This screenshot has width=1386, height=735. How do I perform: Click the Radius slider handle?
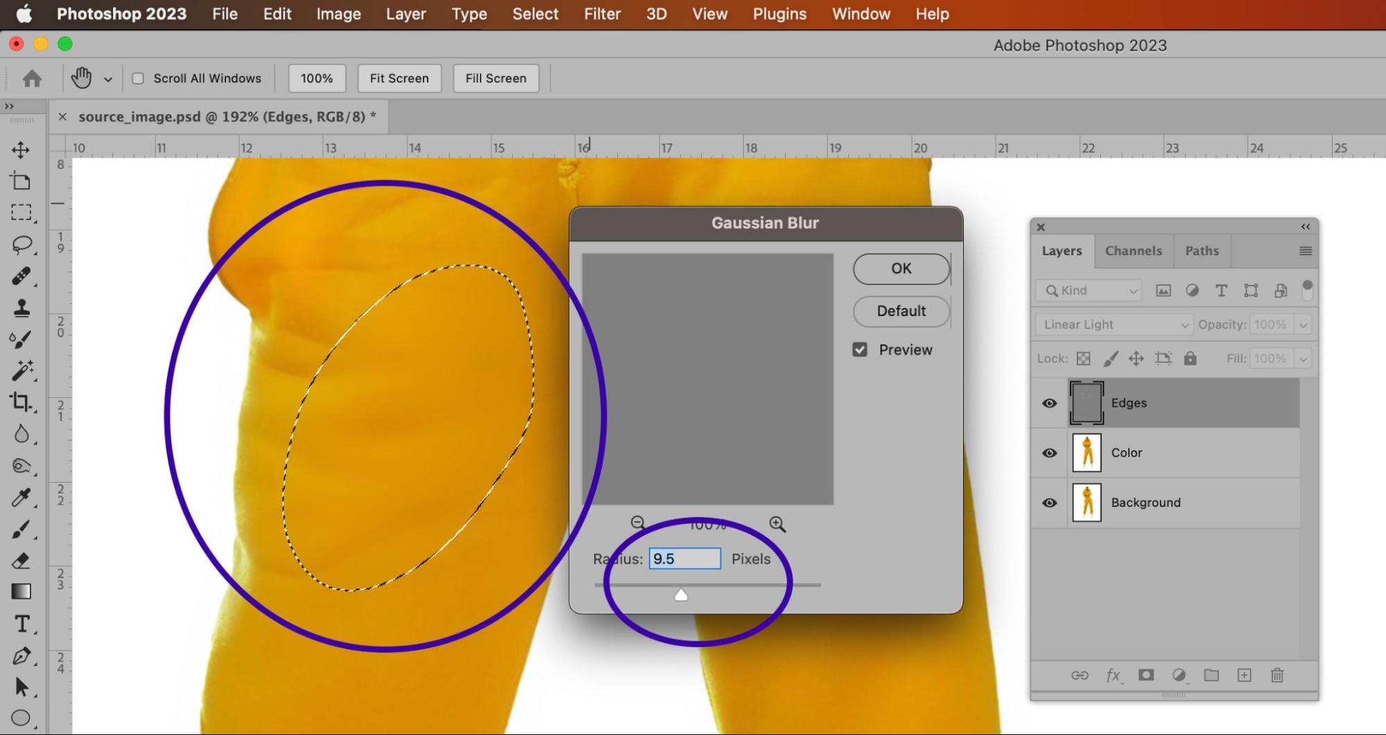[x=681, y=595]
